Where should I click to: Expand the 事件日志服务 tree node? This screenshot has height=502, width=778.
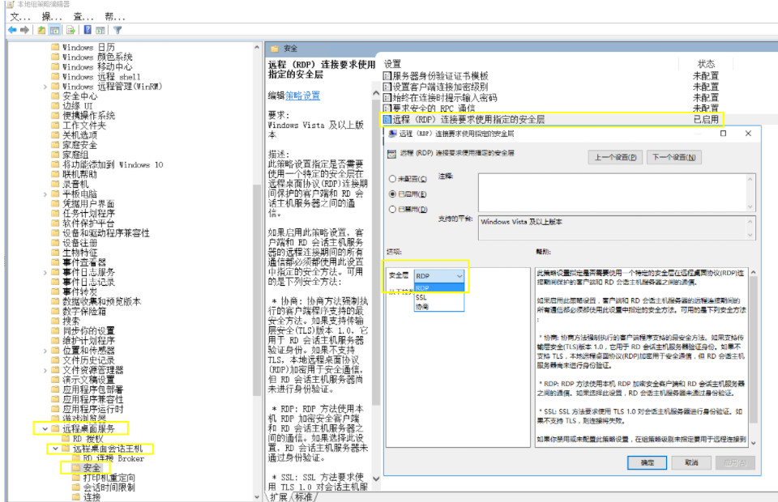coord(45,273)
